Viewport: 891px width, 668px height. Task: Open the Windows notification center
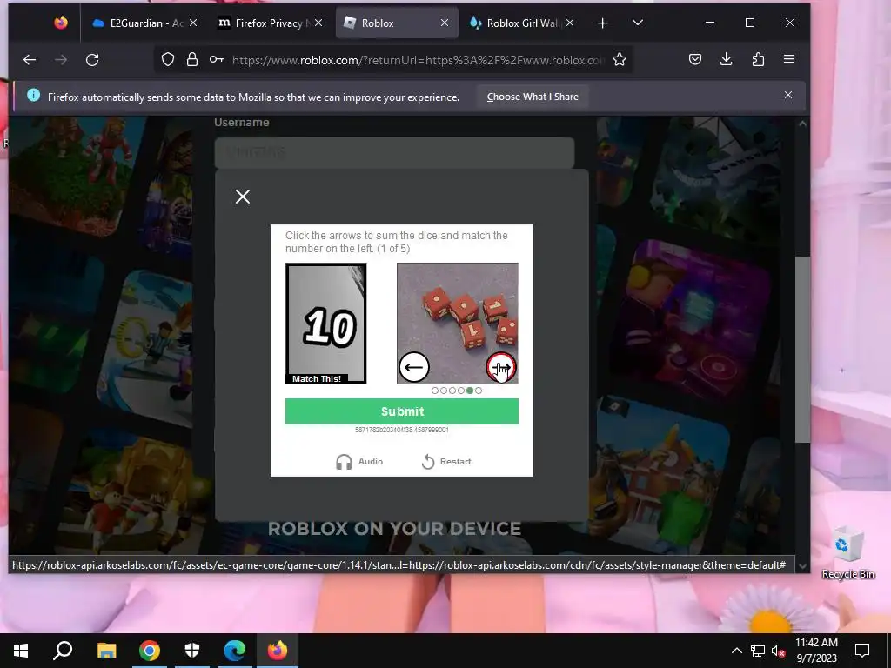tap(862, 651)
